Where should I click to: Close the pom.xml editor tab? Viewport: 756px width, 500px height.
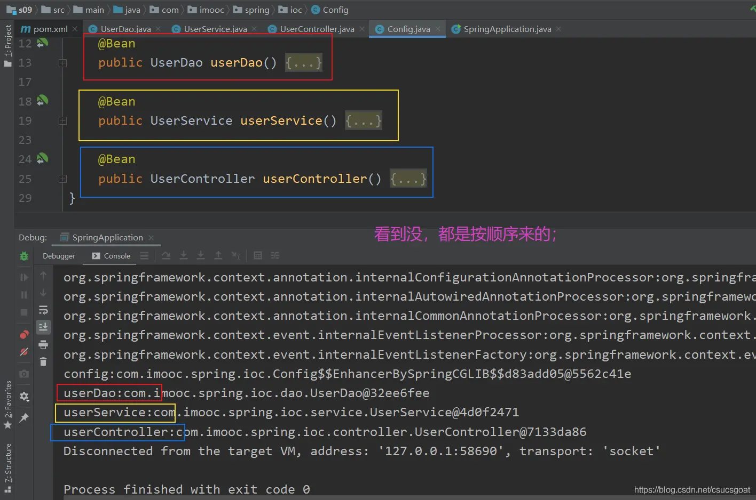point(75,29)
